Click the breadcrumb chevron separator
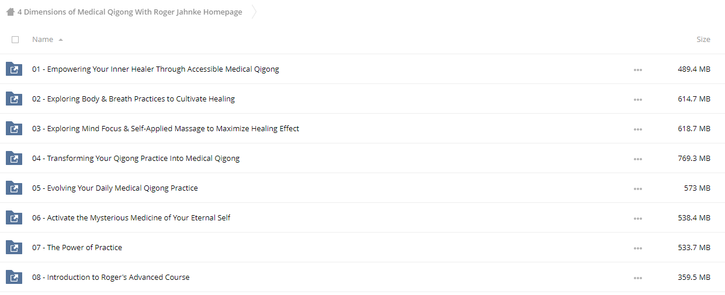 [x=254, y=12]
